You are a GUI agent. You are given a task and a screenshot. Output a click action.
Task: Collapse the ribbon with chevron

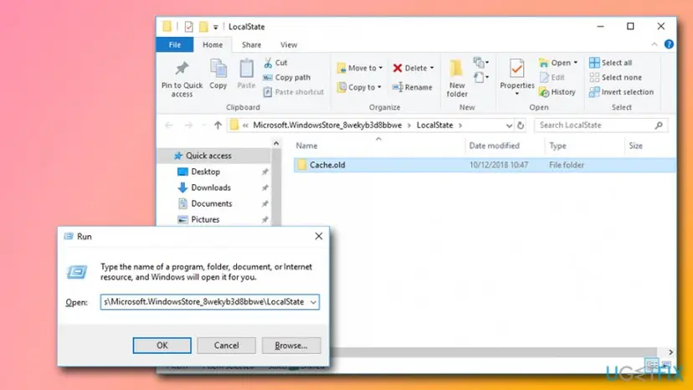(654, 44)
